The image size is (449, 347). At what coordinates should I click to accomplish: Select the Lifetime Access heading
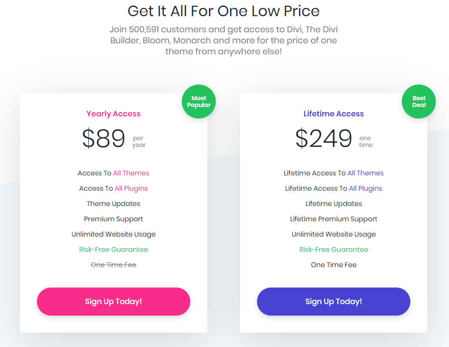coord(333,114)
